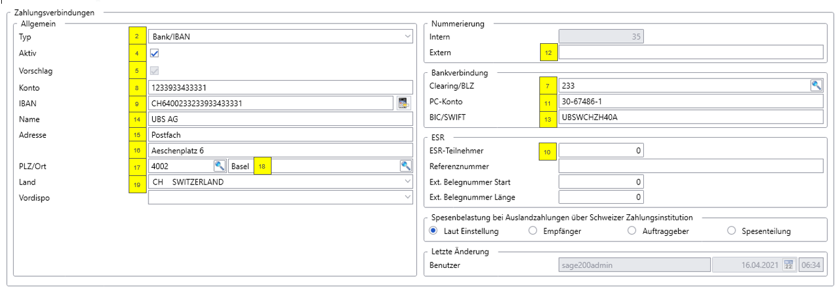Open Clearing/BLZ lookup wrench icon
The height and width of the screenshot is (292, 840).
[816, 85]
